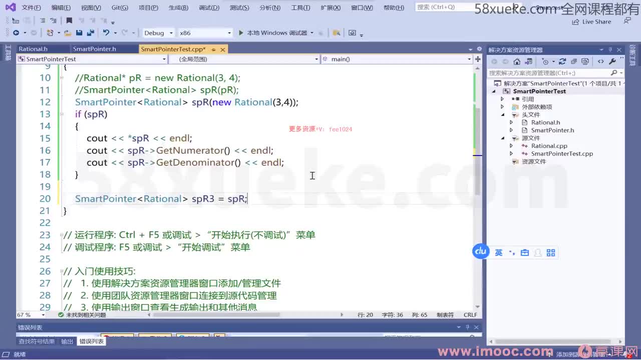Screen dimensions: 641x360
Task: Click Collapse All icon in Solution Explorer
Action: 573,61
